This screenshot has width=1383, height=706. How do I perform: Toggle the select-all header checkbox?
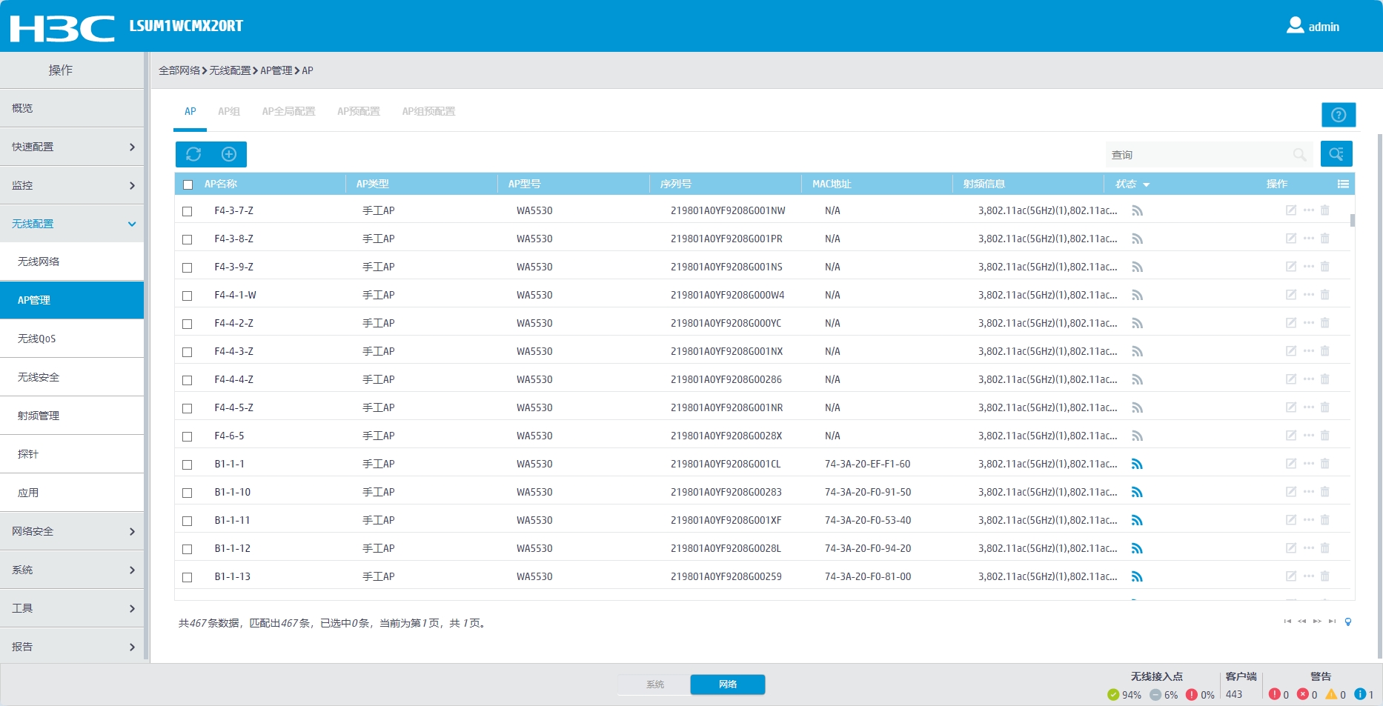tap(188, 184)
